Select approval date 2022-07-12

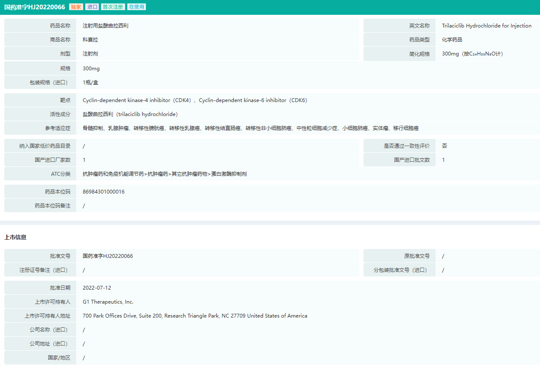[x=97, y=288]
